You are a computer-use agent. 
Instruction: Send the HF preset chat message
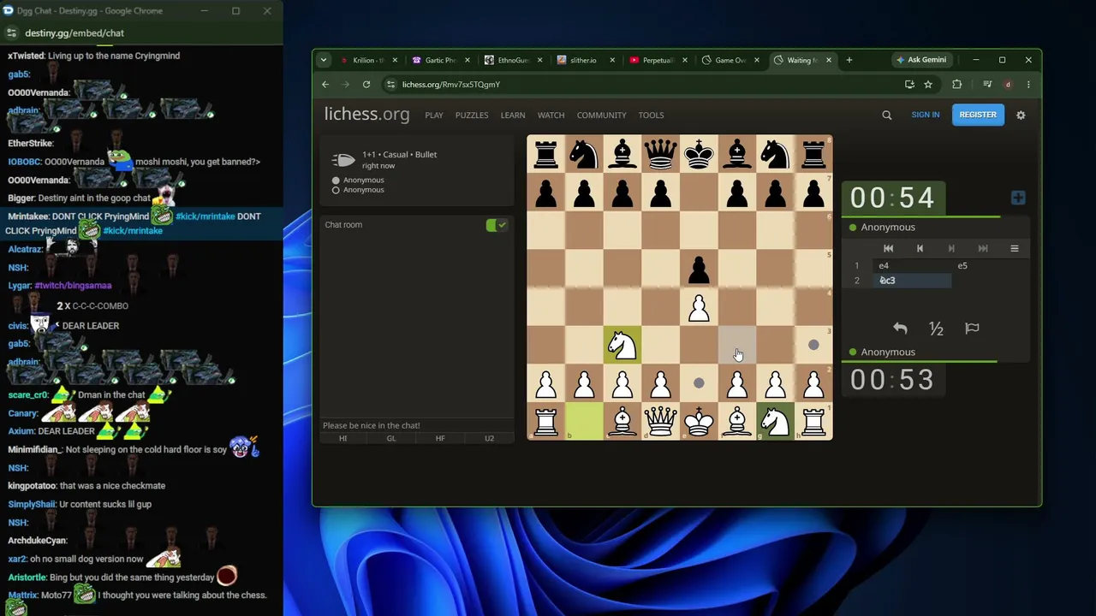440,438
